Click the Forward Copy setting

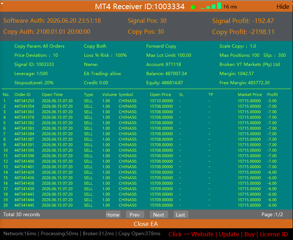click(161, 46)
